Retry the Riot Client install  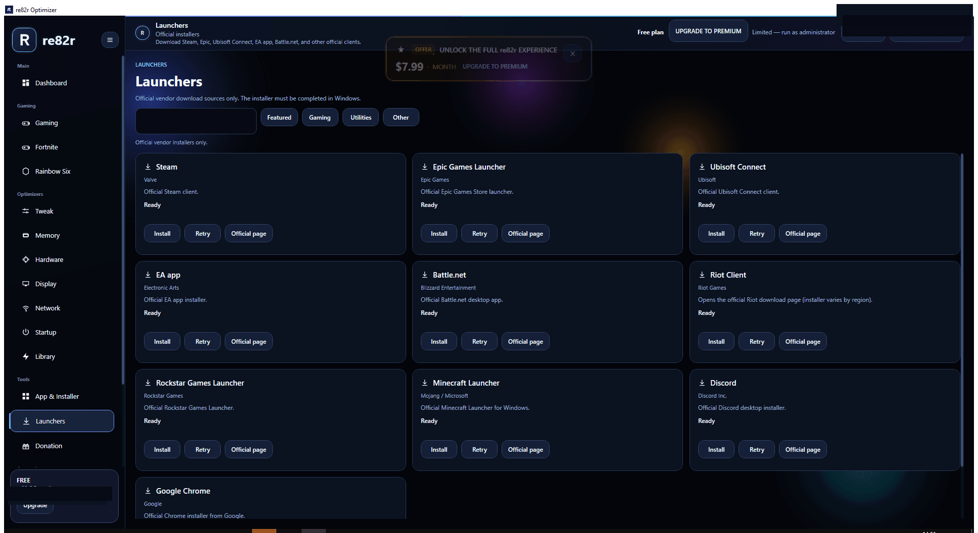coord(757,342)
